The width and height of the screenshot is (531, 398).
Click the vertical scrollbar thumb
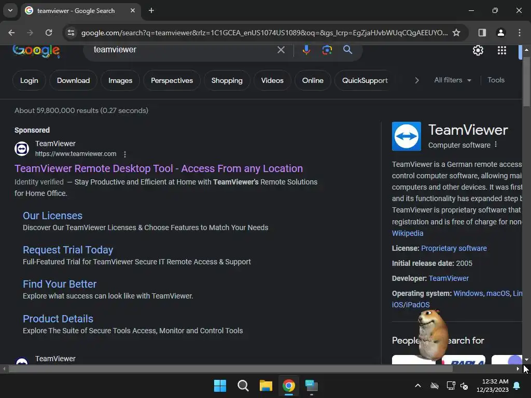pos(526,82)
